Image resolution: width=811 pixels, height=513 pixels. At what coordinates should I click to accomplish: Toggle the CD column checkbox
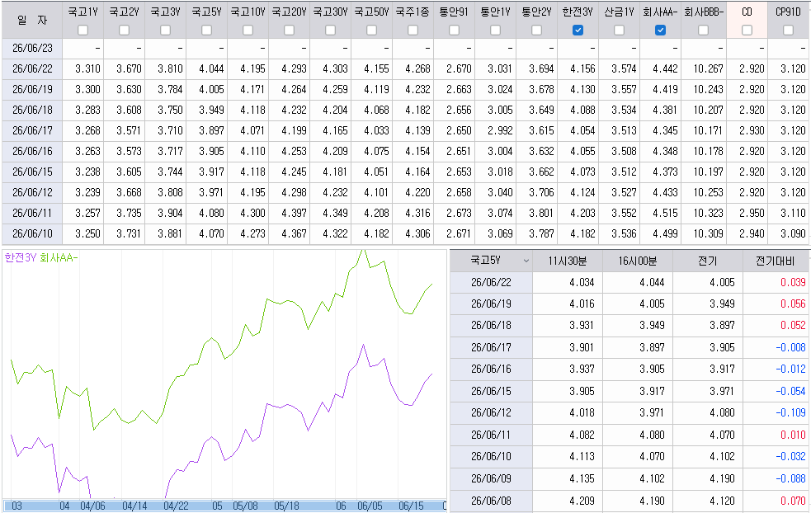pyautogui.click(x=747, y=31)
